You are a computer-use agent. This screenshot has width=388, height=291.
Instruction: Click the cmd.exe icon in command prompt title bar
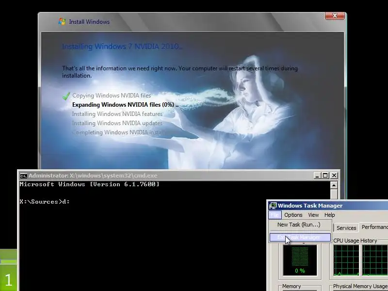tap(23, 176)
